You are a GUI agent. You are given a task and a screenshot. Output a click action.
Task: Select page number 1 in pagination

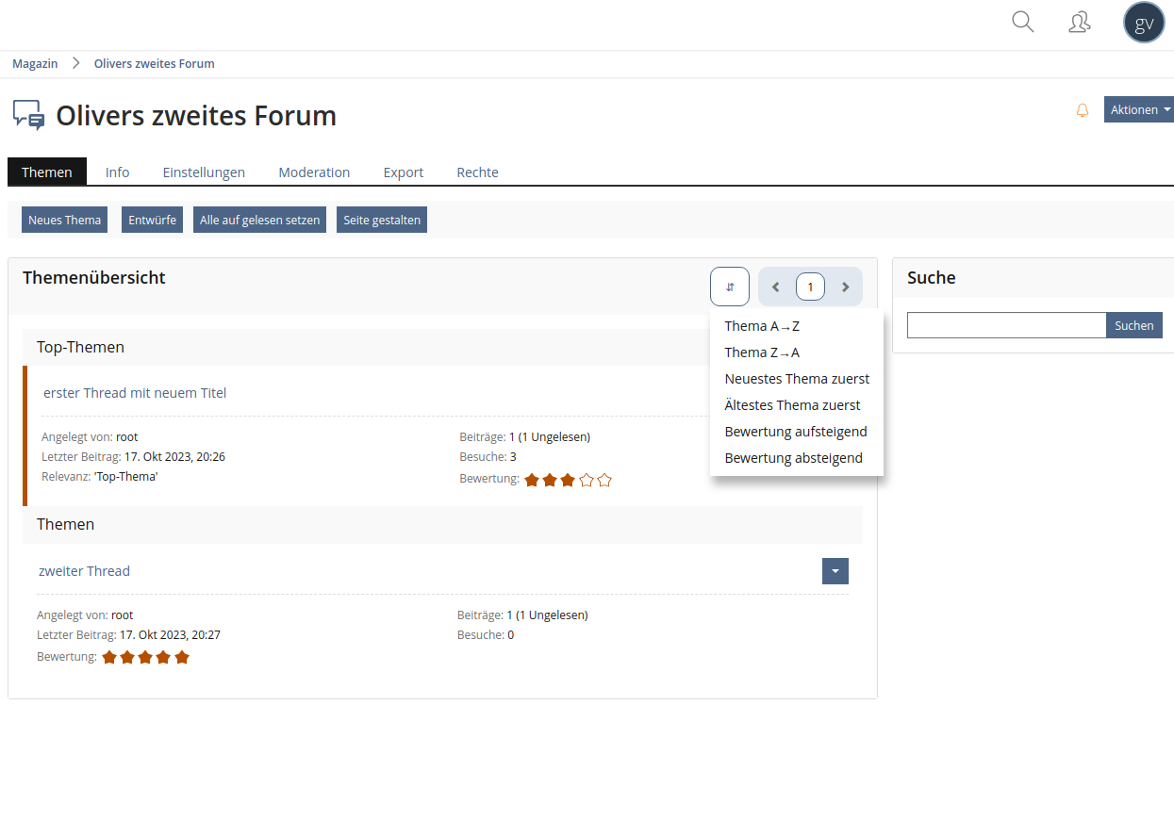coord(810,287)
